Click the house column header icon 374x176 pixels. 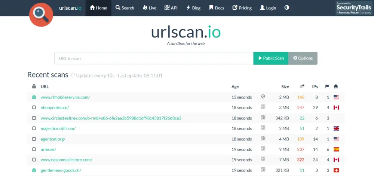tap(336, 87)
